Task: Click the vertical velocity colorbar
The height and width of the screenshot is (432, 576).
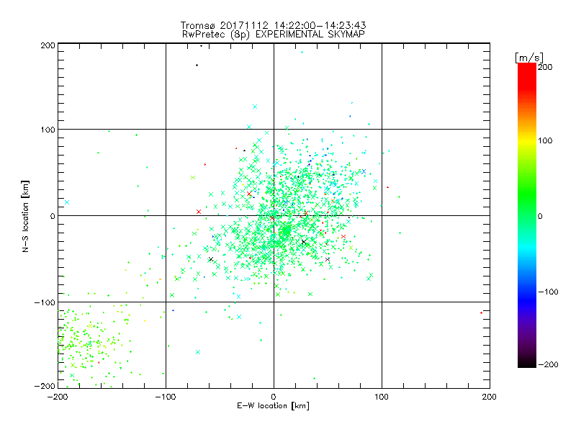Action: point(527,215)
